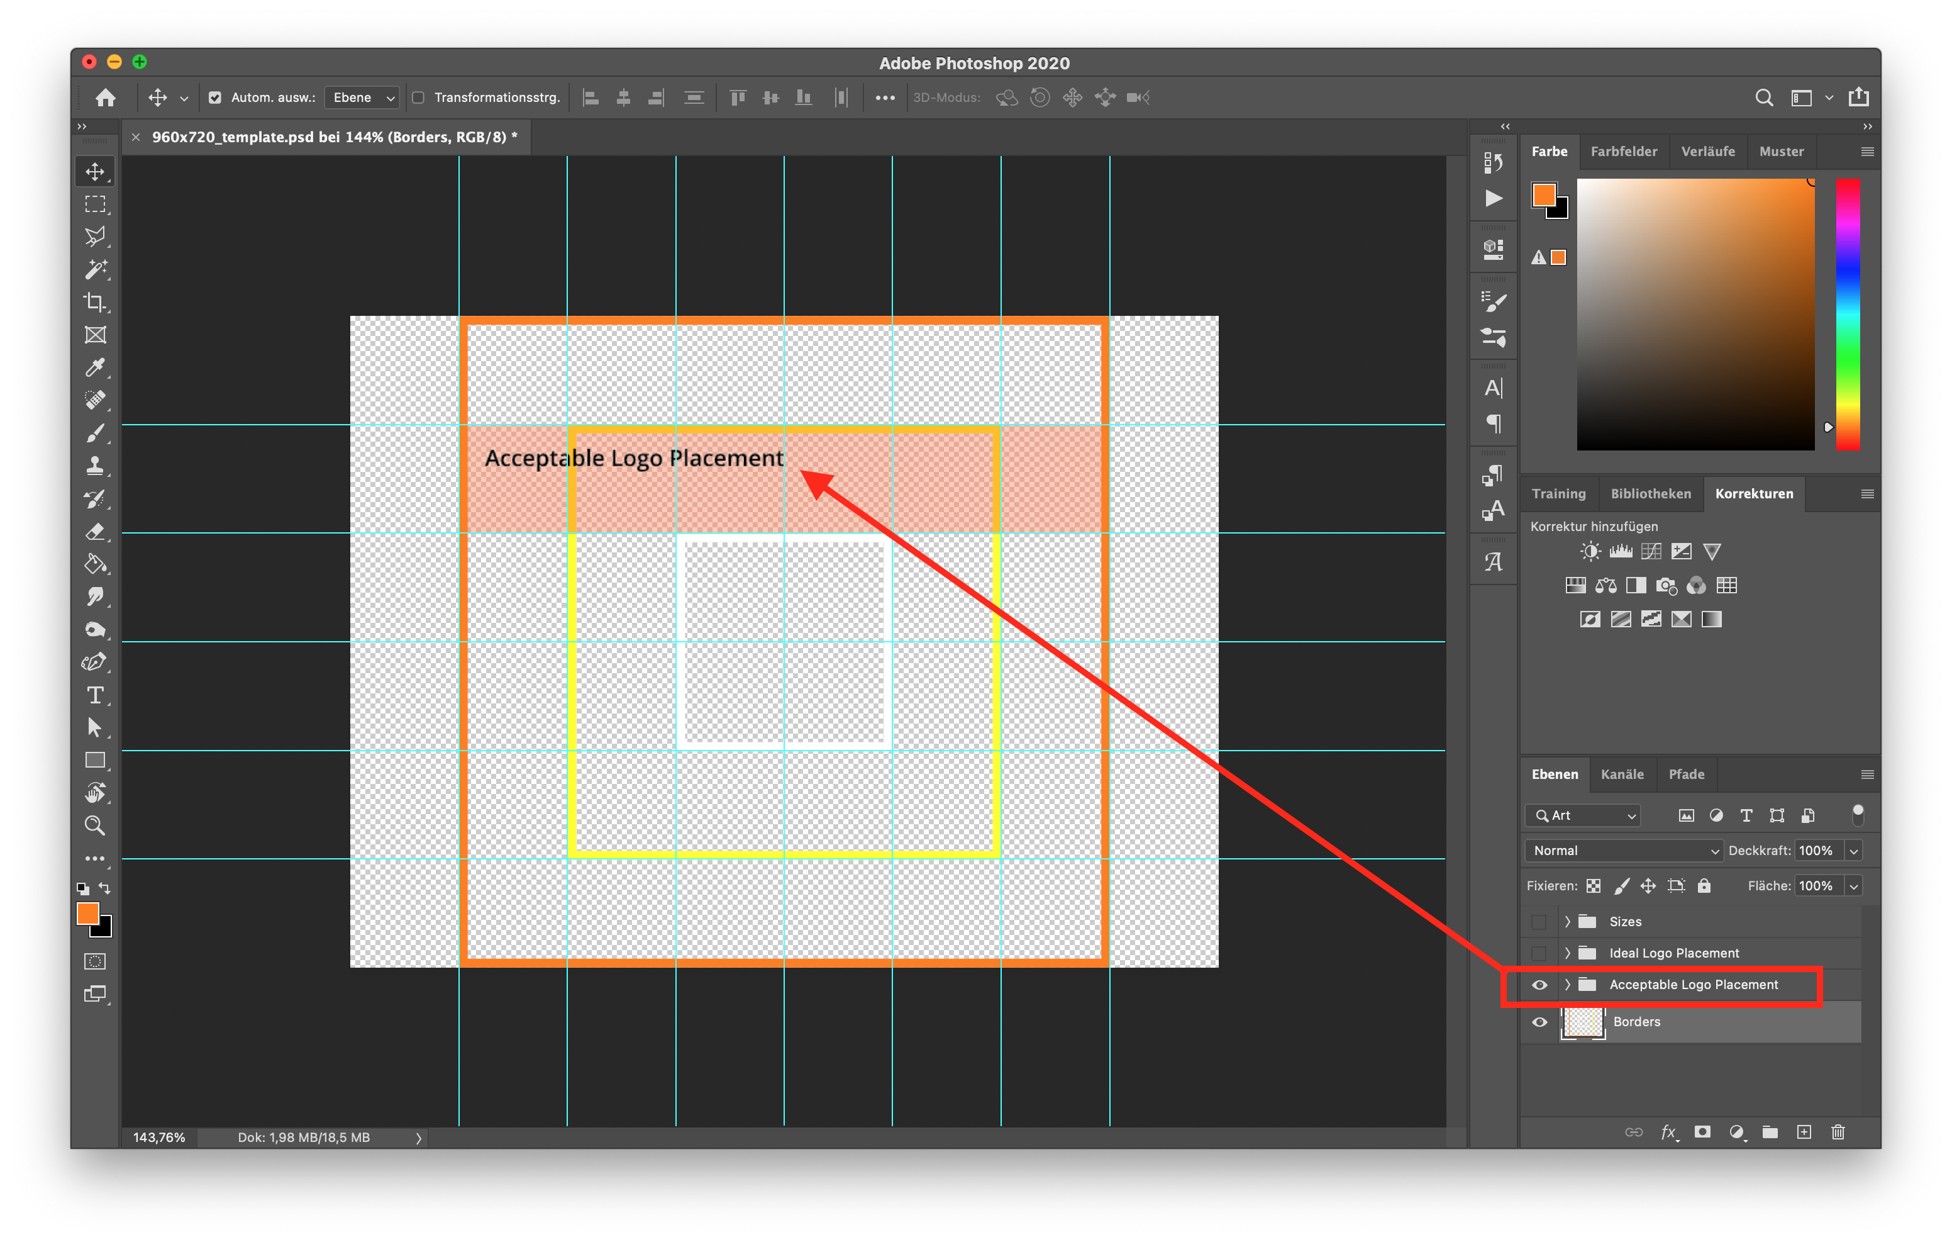Switch to the Muster tab

click(1781, 152)
